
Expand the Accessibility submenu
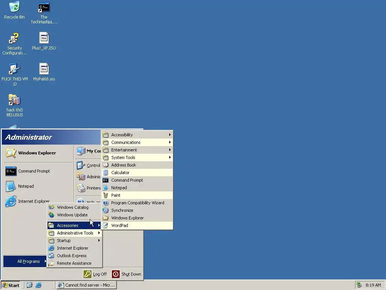(x=137, y=135)
